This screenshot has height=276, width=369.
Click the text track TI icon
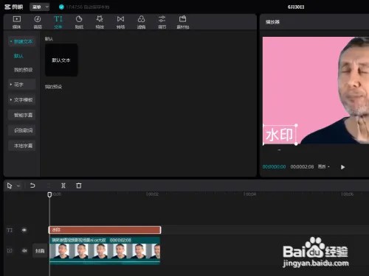click(10, 230)
